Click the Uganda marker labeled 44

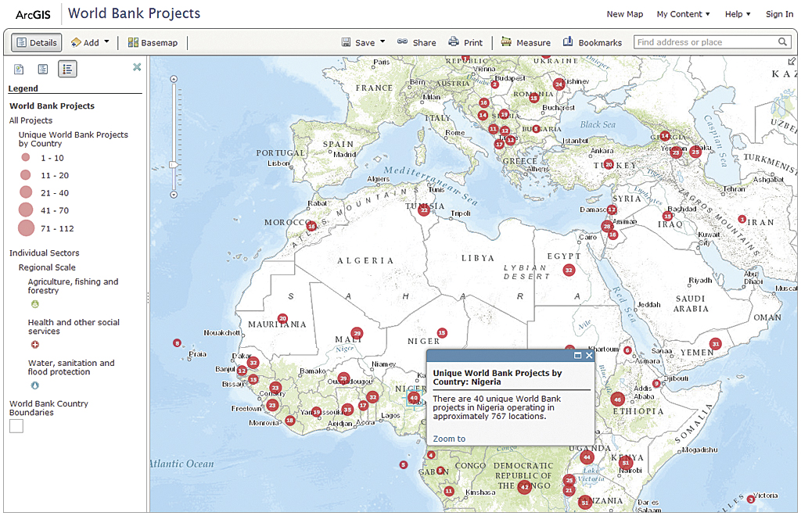click(587, 457)
